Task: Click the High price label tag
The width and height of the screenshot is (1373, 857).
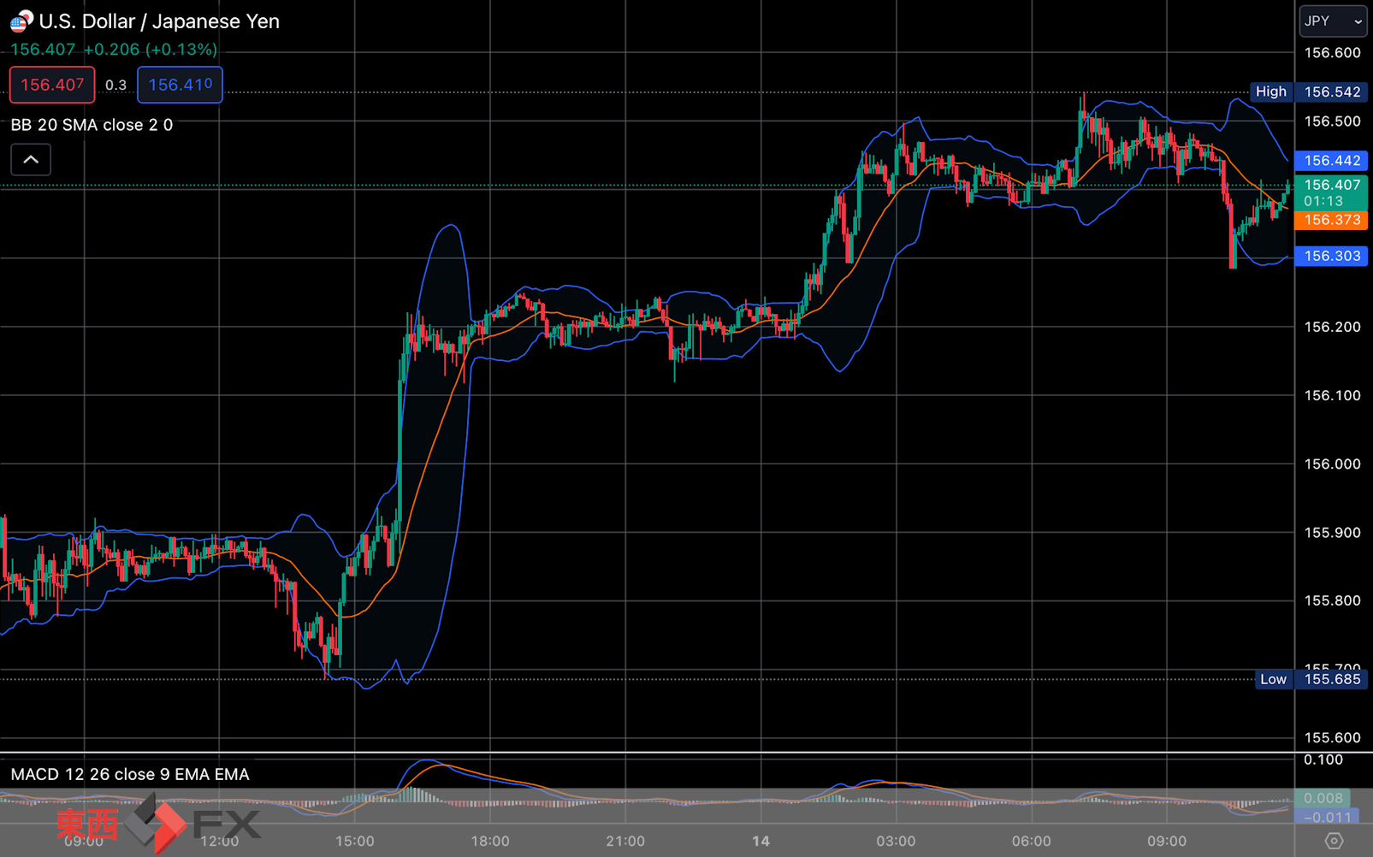Action: pyautogui.click(x=1270, y=92)
